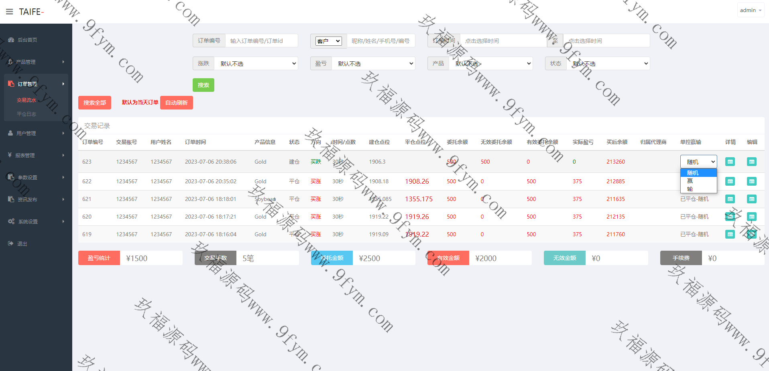Open the 盈亏 dropdown filter
The width and height of the screenshot is (769, 371).
(x=373, y=63)
